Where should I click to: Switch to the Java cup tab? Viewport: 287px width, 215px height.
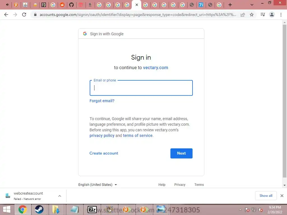tap(25, 5)
